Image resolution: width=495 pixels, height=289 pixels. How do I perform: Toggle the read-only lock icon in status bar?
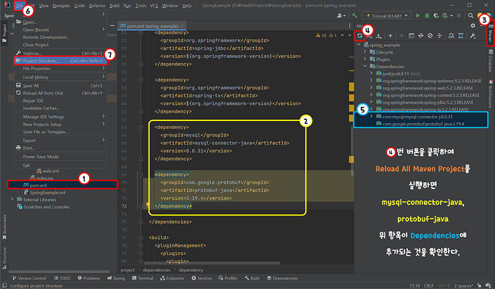(479, 285)
